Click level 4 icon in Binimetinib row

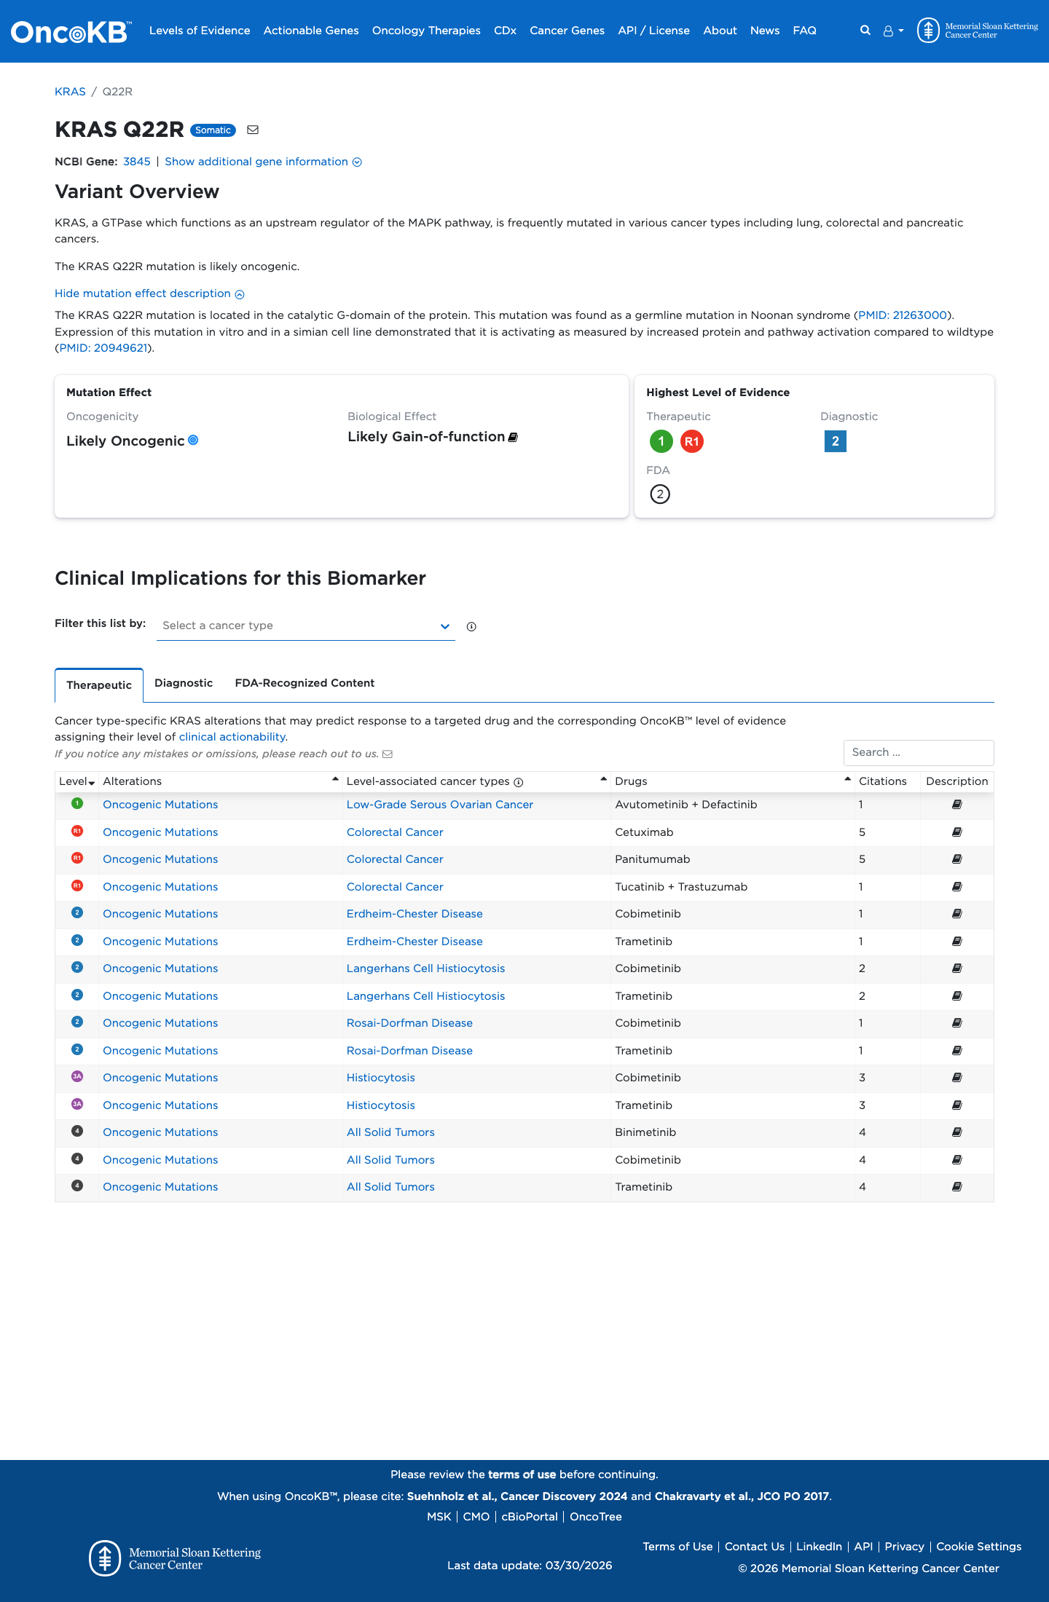point(77,1131)
